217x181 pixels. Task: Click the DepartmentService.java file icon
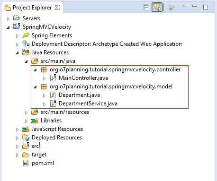(x=53, y=103)
